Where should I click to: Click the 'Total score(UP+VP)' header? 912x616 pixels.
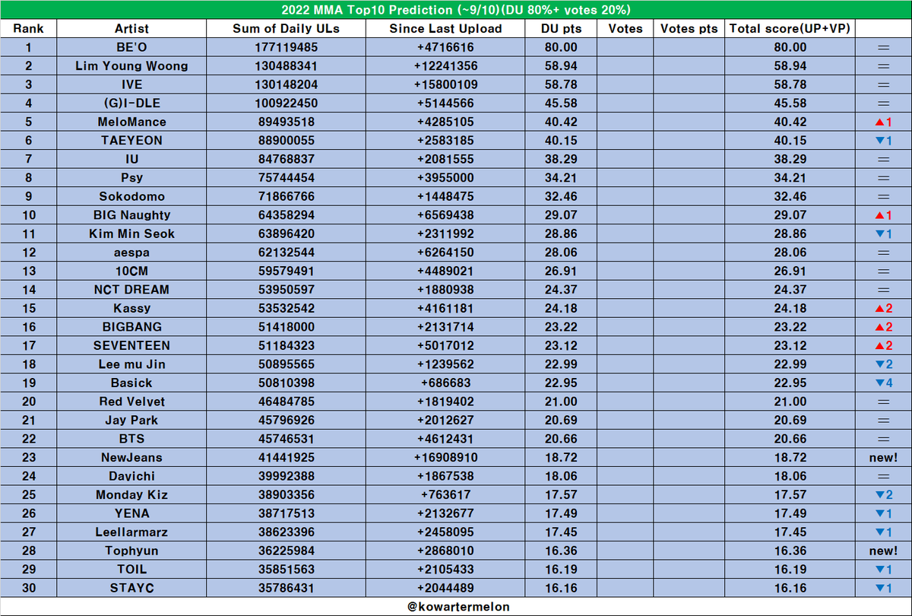coord(790,29)
